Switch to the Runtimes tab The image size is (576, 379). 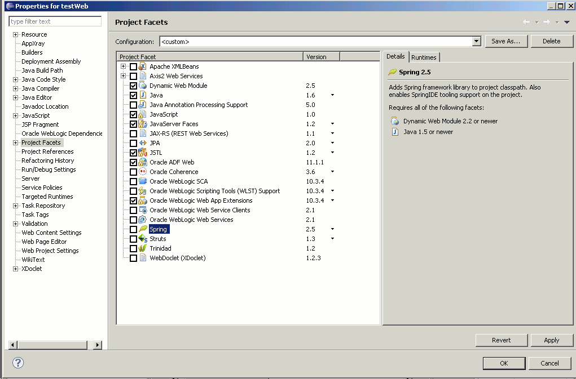(x=424, y=57)
